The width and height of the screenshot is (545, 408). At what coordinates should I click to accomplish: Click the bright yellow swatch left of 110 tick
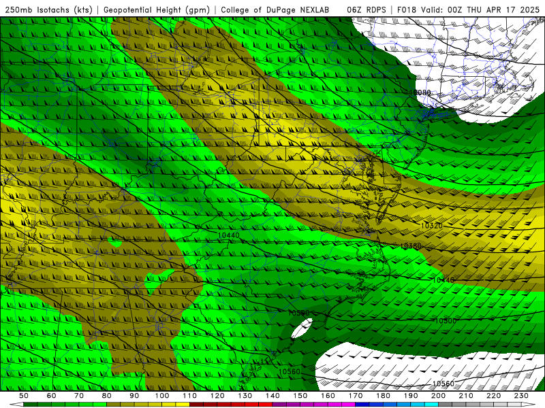tap(183, 405)
